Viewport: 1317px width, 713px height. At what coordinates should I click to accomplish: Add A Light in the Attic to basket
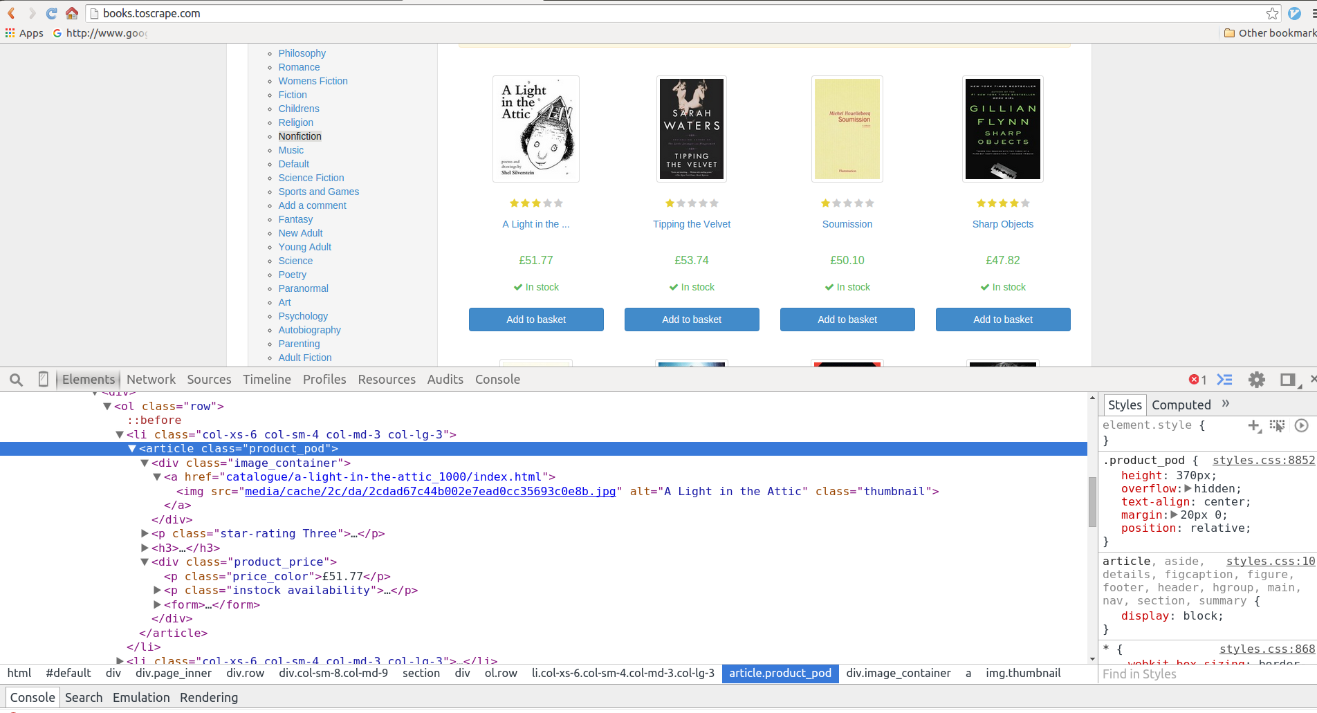coord(536,320)
